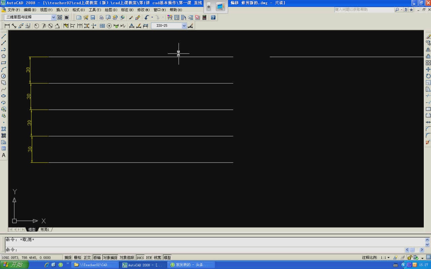The height and width of the screenshot is (269, 431).
Task: Toggle 极轴 polar tracking
Action: pyautogui.click(x=97, y=258)
